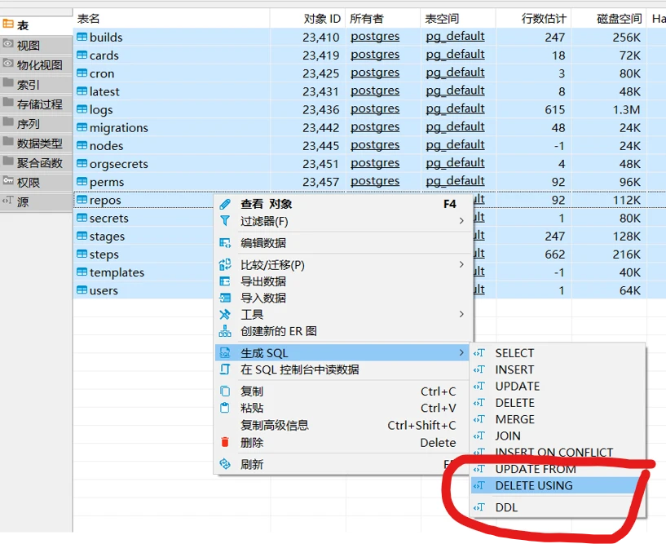The width and height of the screenshot is (666, 544).
Task: Open pg_default link in cards row
Action: coord(455,55)
